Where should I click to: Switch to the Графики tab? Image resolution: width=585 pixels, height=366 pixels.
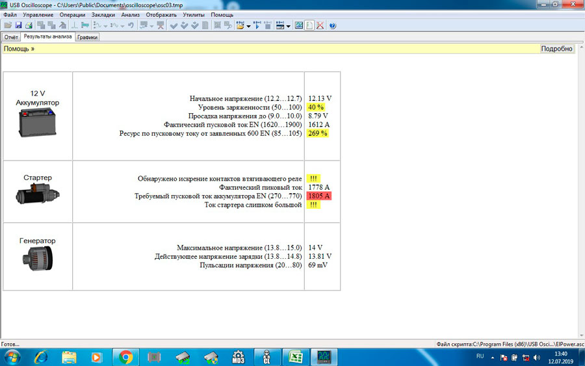[x=87, y=37]
